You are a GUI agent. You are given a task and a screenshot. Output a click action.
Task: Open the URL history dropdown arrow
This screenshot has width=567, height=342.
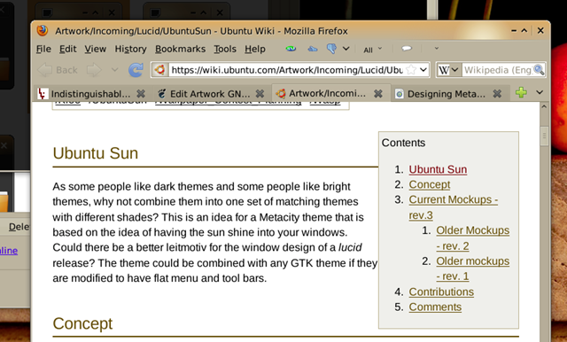click(x=423, y=70)
